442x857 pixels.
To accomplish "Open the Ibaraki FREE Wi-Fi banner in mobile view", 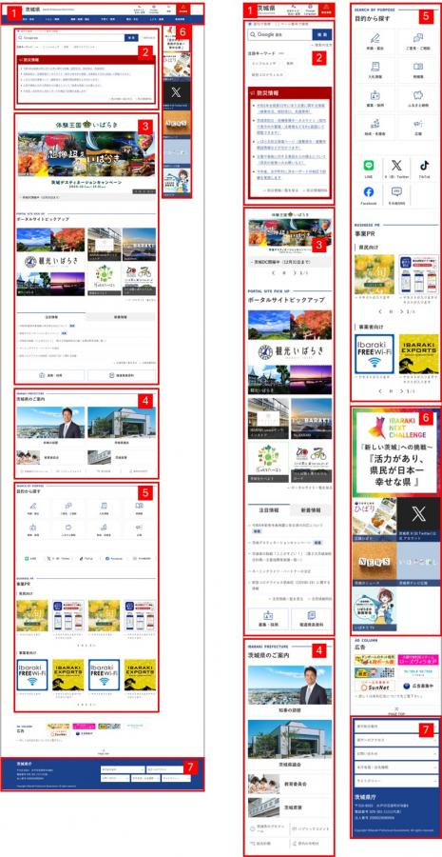I will pyautogui.click(x=375, y=353).
